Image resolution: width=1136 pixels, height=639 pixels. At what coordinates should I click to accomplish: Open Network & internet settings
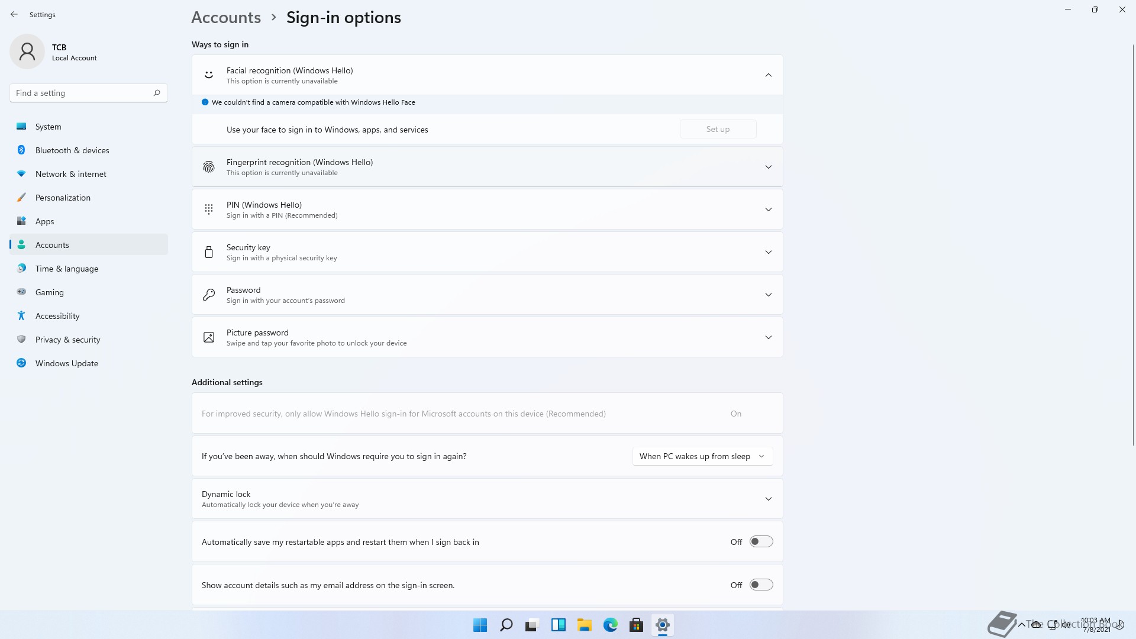[89, 174]
